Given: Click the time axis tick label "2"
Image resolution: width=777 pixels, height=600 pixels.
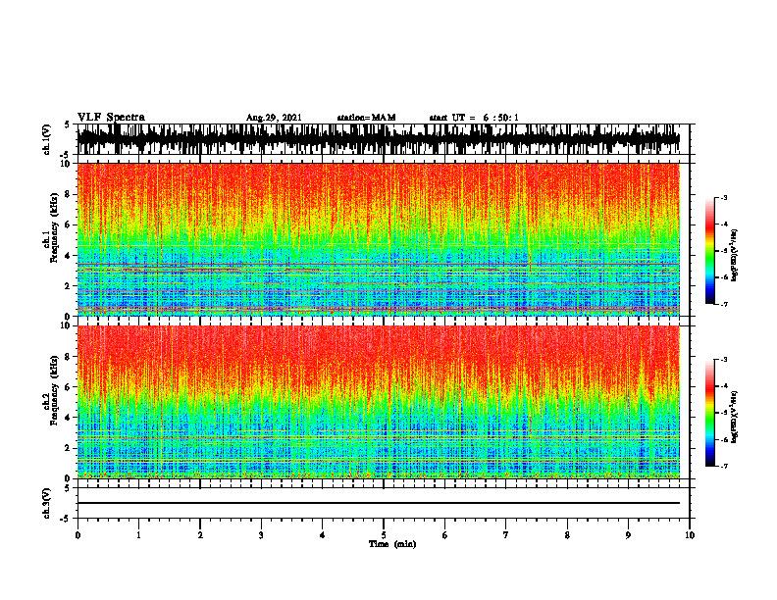Looking at the screenshot, I should [x=200, y=535].
